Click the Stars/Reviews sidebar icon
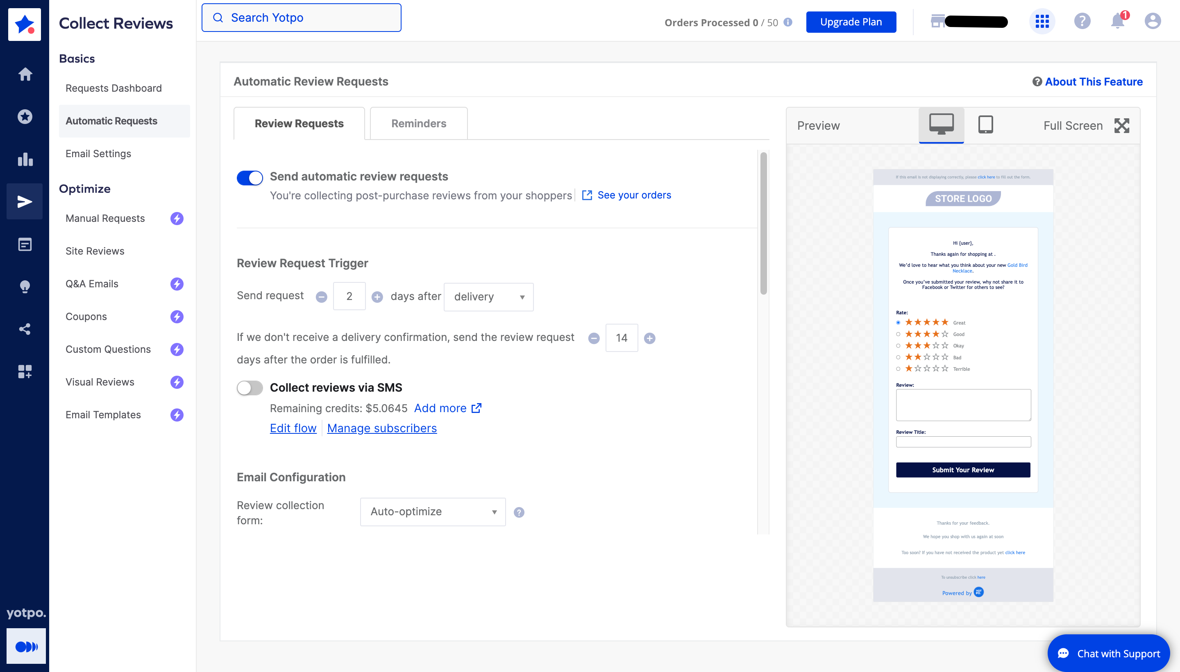 [x=24, y=116]
